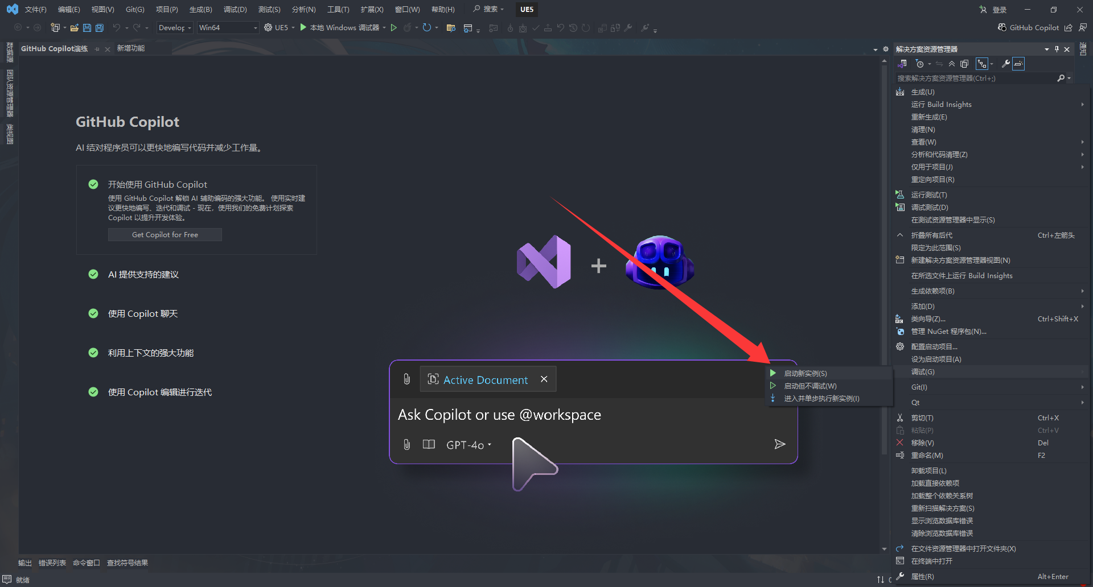The image size is (1093, 587).
Task: Click Switch Views icon in Solution Explorer
Action: point(902,64)
